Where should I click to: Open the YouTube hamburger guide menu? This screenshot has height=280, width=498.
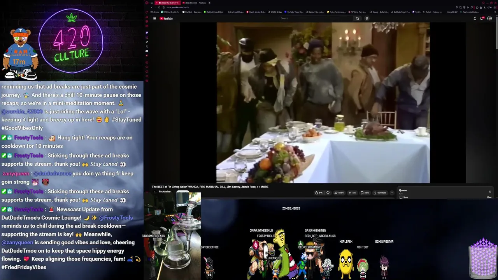(154, 18)
